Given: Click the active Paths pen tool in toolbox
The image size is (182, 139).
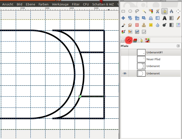Looking at the screenshot, I should pyautogui.click(x=164, y=11).
